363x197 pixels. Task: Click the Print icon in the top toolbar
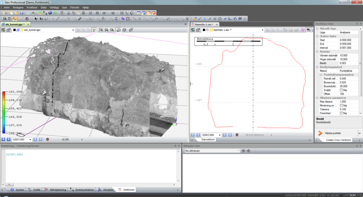[33, 13]
